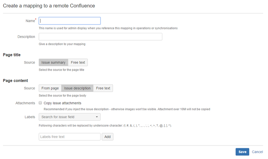Viewport: 268px width, 159px height.
Task: Select Free text for page title source
Action: tap(78, 63)
